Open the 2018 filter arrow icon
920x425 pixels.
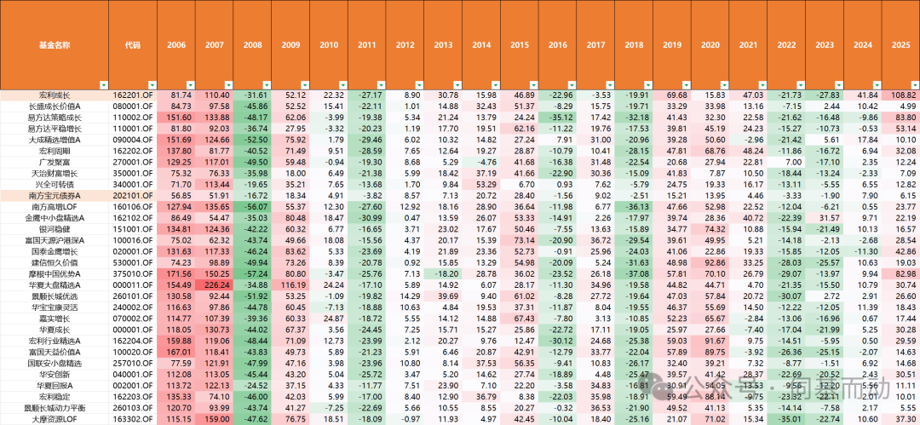click(x=647, y=83)
